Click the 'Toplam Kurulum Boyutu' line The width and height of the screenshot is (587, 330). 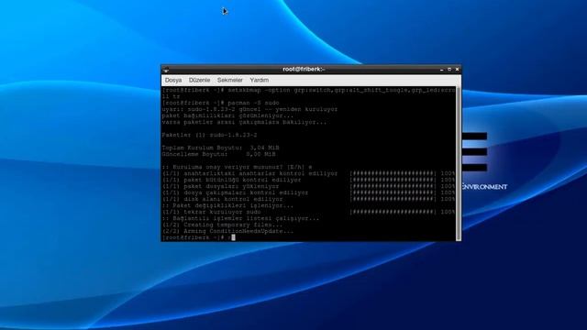tap(220, 148)
